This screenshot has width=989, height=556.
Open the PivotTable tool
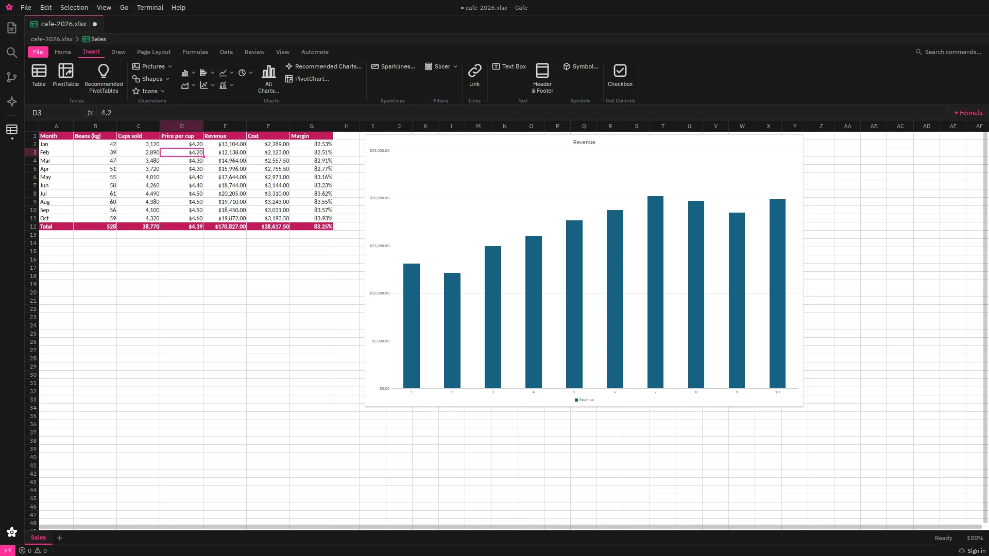pos(65,75)
